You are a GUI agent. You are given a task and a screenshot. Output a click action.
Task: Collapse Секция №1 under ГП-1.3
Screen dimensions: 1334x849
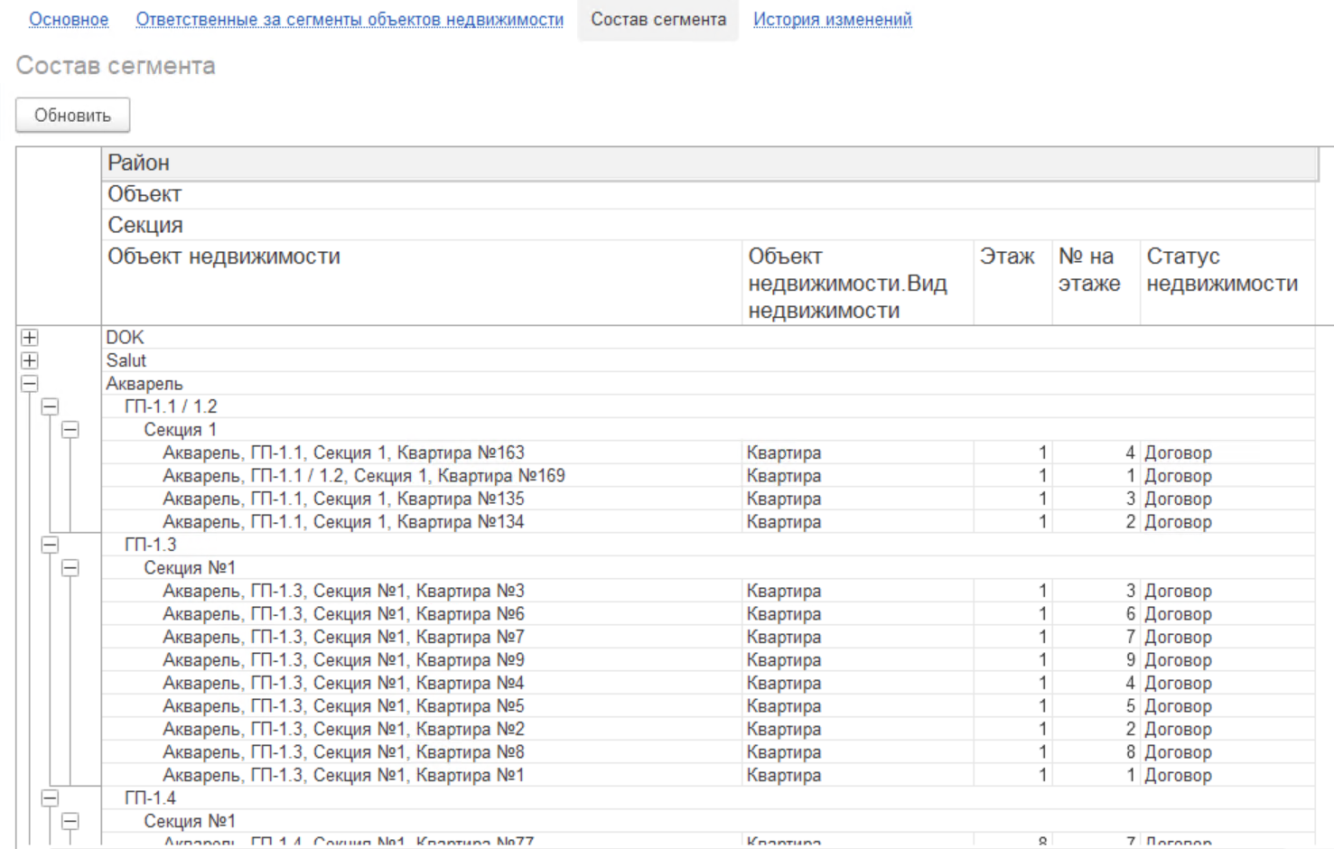click(70, 568)
